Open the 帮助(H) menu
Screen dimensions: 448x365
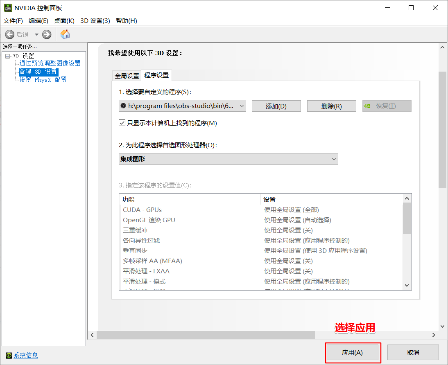tap(126, 21)
